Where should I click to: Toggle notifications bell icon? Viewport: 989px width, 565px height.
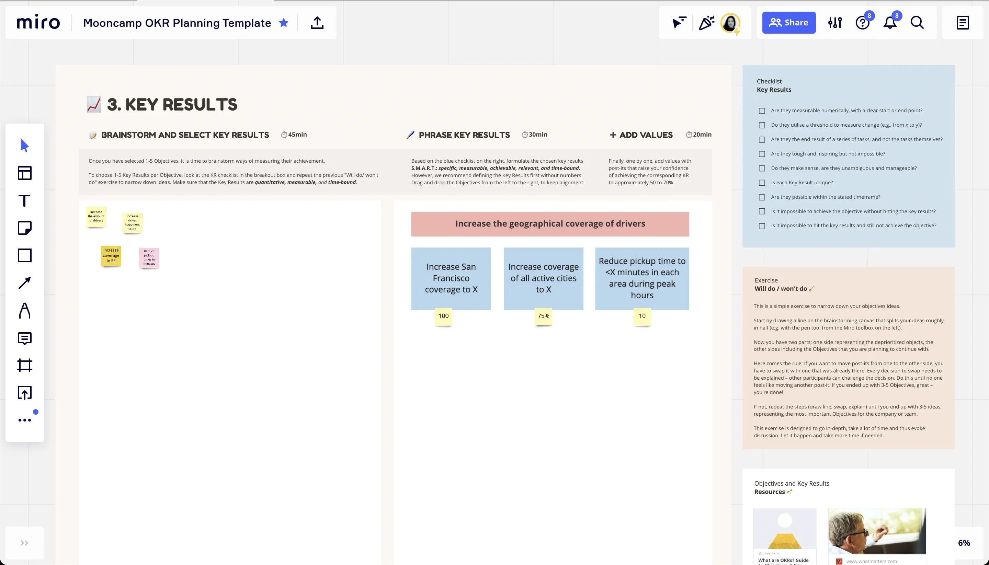(890, 22)
